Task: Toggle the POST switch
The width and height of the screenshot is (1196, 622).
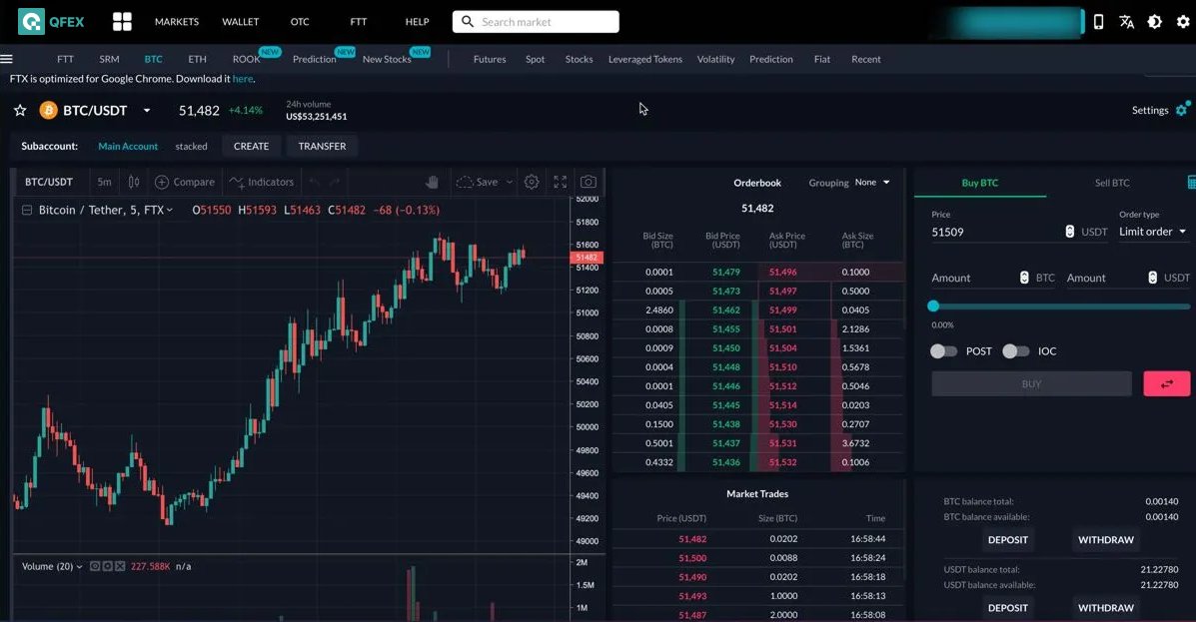Action: coord(943,350)
